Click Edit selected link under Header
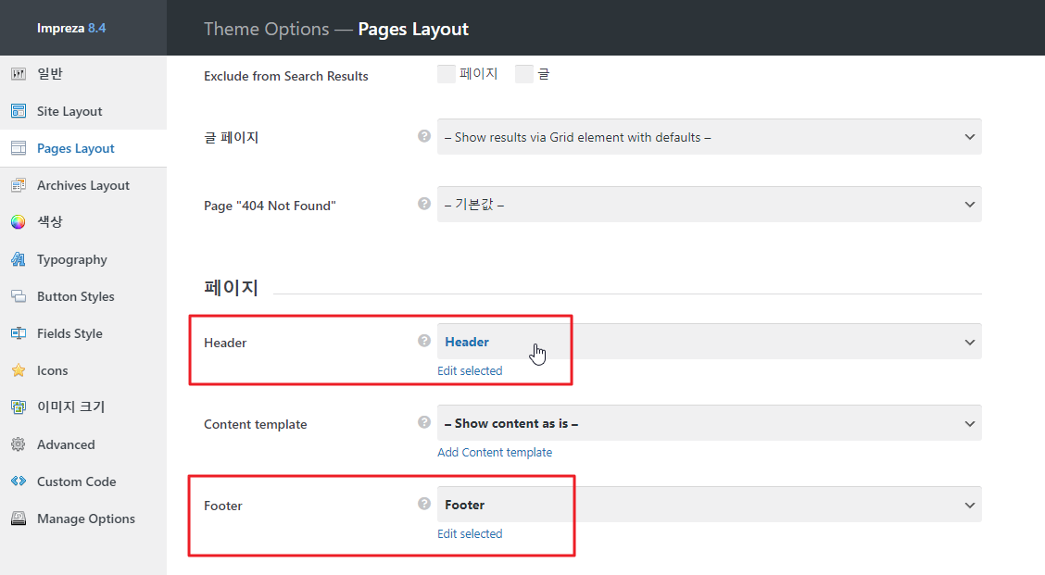1045x575 pixels. (x=470, y=370)
